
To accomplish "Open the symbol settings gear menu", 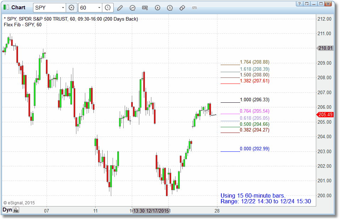I will (x=71, y=8).
